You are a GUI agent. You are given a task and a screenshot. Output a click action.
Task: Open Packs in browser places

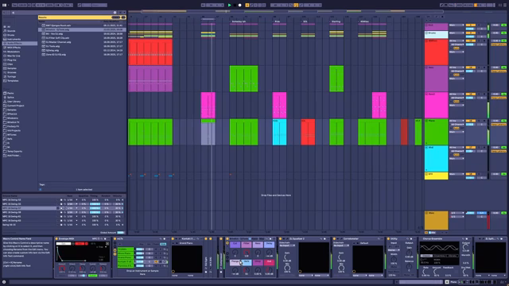(x=10, y=93)
